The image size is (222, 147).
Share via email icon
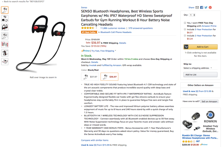(197, 7)
